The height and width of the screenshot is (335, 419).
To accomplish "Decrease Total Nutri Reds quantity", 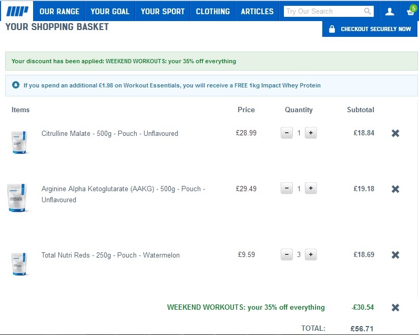I will (287, 255).
